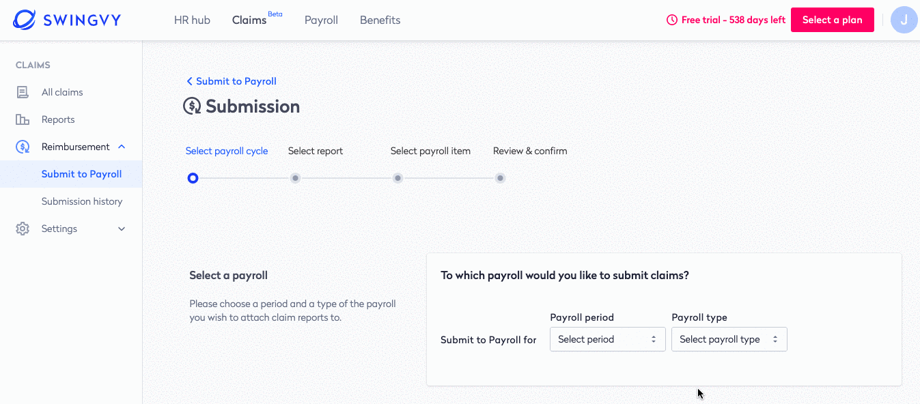Click the Reports chart icon in sidebar

pyautogui.click(x=23, y=119)
